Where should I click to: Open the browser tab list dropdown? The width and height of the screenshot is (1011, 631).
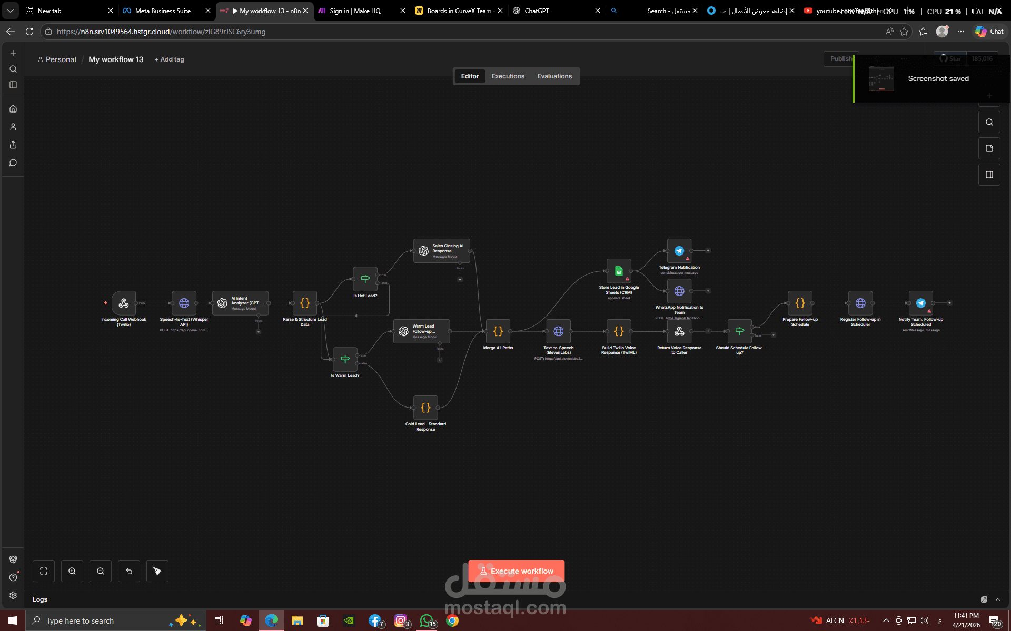pyautogui.click(x=11, y=11)
